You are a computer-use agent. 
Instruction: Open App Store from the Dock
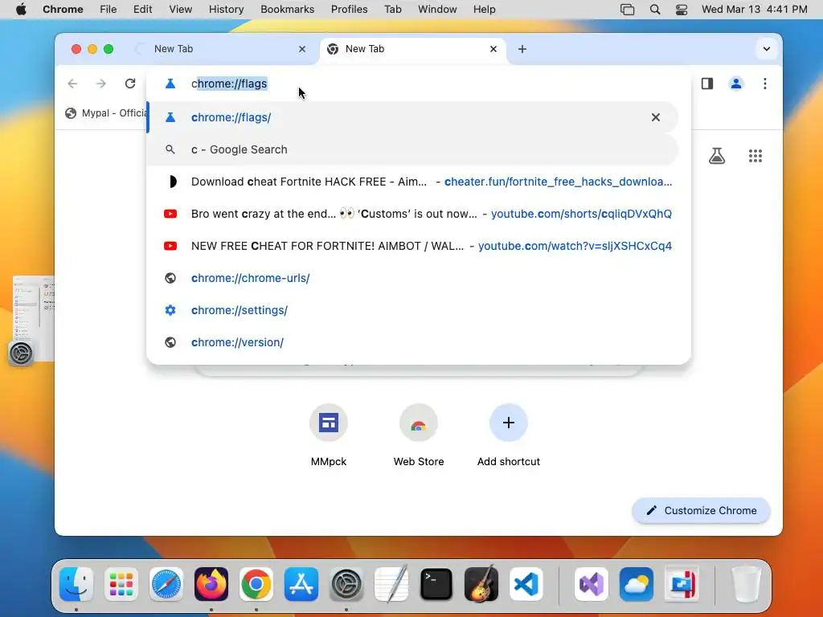point(301,584)
